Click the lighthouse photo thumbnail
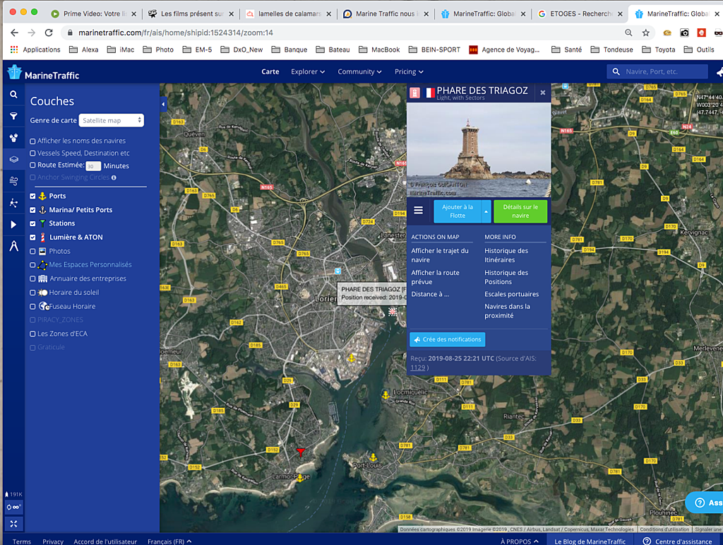723x545 pixels. pos(479,151)
